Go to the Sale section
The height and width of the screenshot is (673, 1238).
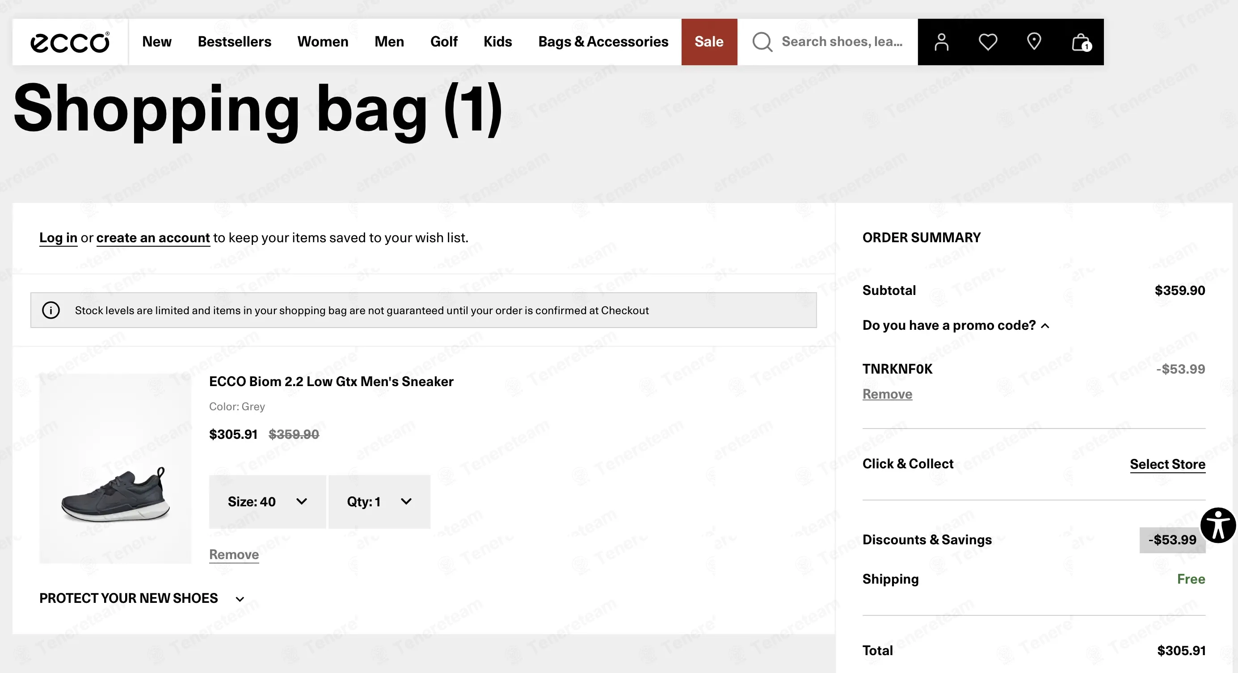(709, 42)
